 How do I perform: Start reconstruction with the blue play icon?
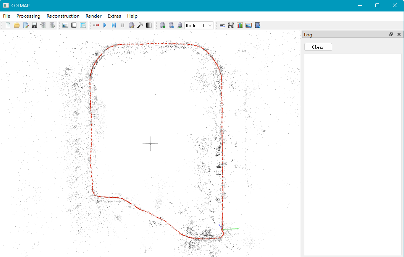105,25
